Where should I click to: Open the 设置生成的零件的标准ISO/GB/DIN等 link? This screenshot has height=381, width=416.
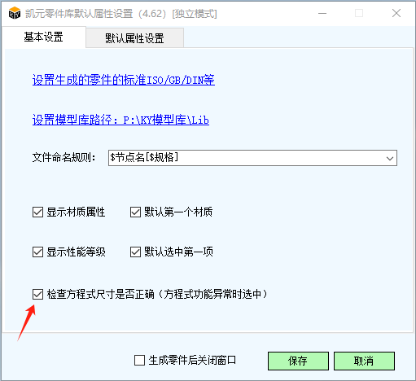tap(124, 80)
